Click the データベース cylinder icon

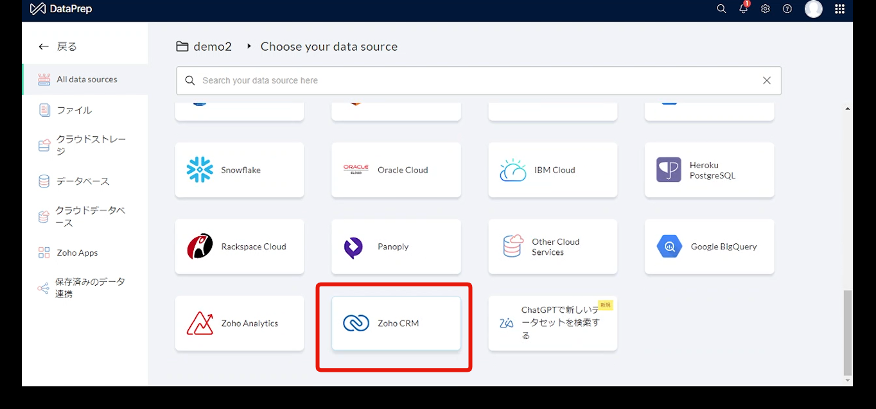tap(44, 182)
